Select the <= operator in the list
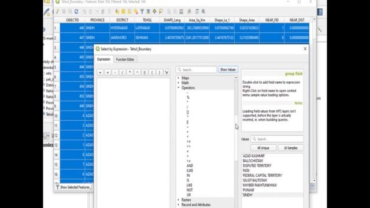370x208 pixels. tap(188, 142)
